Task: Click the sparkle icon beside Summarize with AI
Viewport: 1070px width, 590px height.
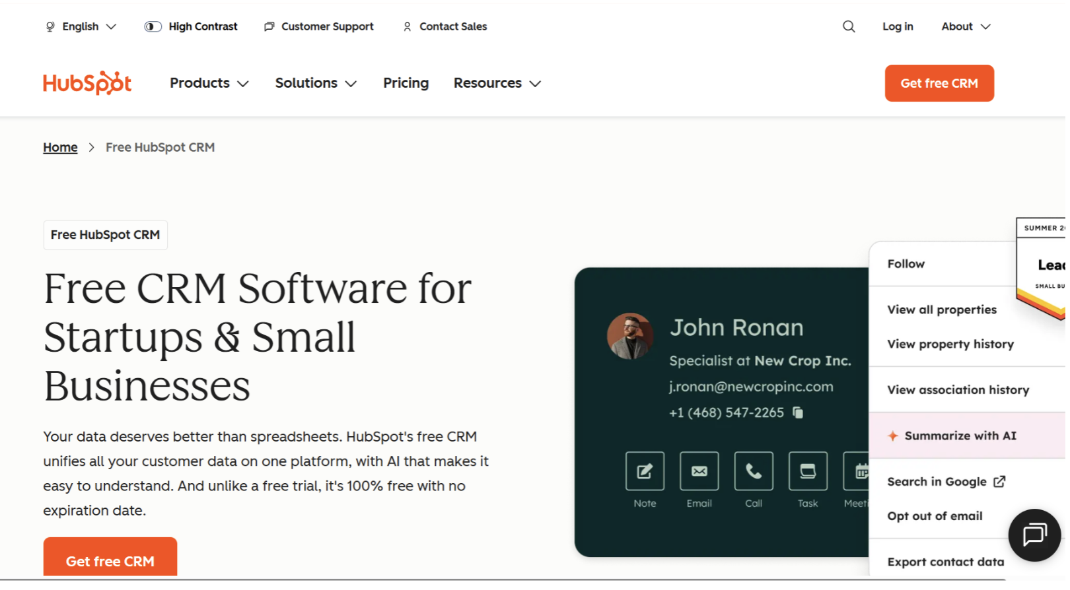Action: (893, 436)
